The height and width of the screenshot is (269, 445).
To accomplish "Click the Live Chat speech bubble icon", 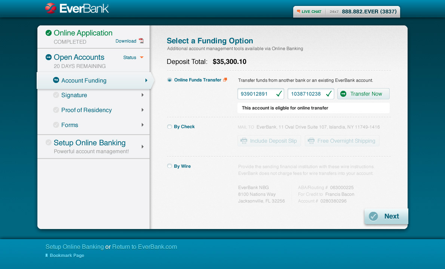I will point(298,12).
